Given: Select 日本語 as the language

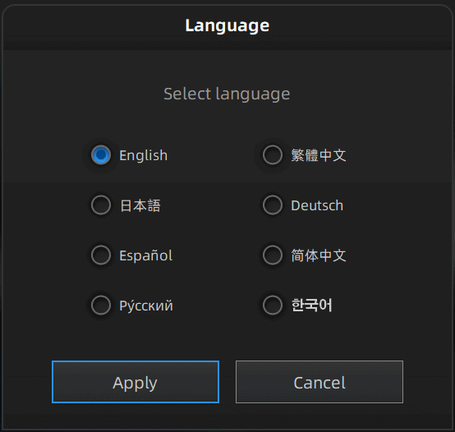Looking at the screenshot, I should pyautogui.click(x=101, y=205).
